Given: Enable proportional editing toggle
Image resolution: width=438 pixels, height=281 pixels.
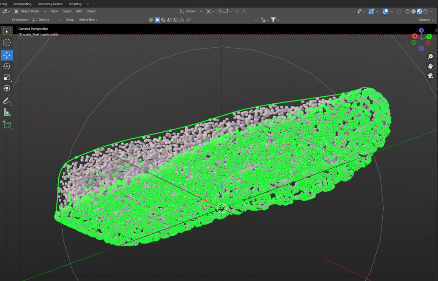Looking at the screenshot, I should click(237, 11).
